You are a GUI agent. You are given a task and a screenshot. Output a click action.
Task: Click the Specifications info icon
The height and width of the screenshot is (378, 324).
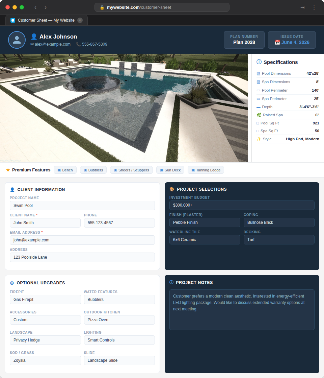tap(259, 62)
